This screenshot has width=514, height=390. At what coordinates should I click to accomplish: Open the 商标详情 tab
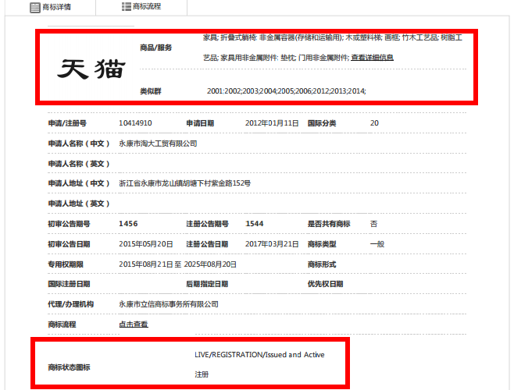[50, 7]
